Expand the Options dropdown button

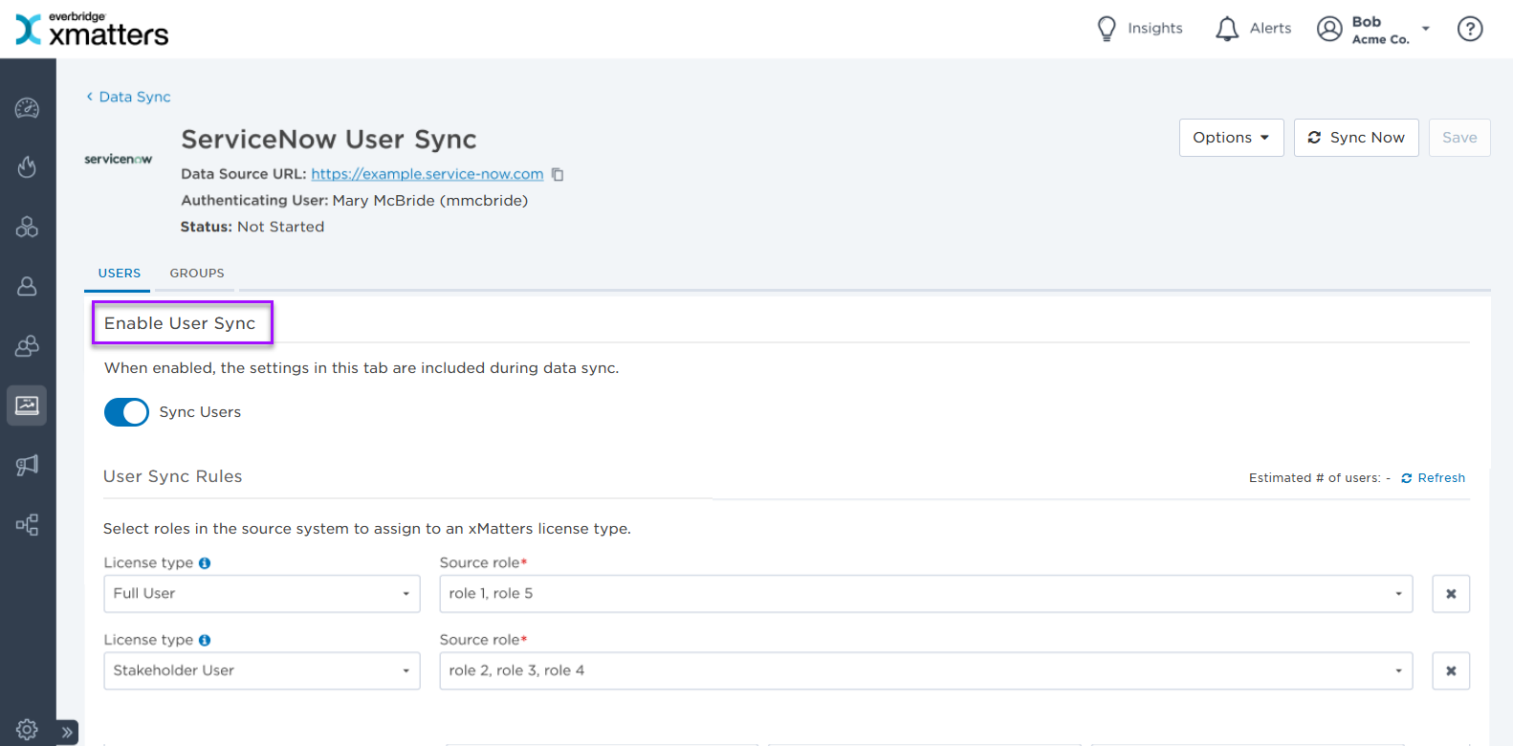1230,138
